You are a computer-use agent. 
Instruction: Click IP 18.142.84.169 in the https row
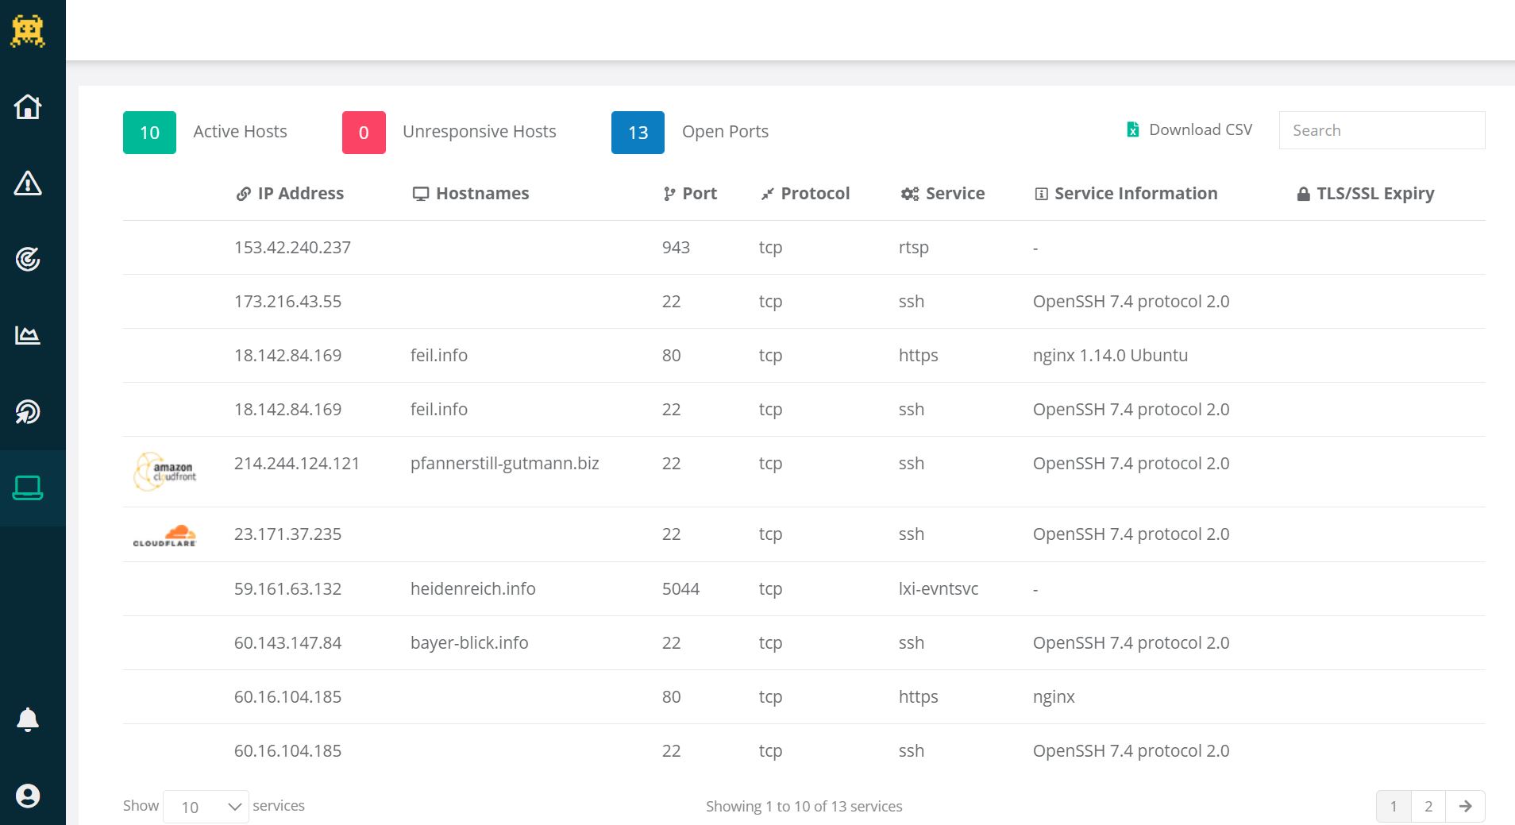click(x=287, y=356)
